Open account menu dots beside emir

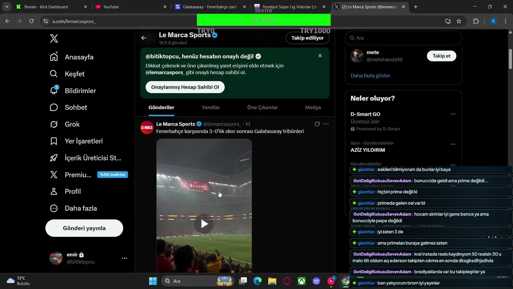[125, 258]
